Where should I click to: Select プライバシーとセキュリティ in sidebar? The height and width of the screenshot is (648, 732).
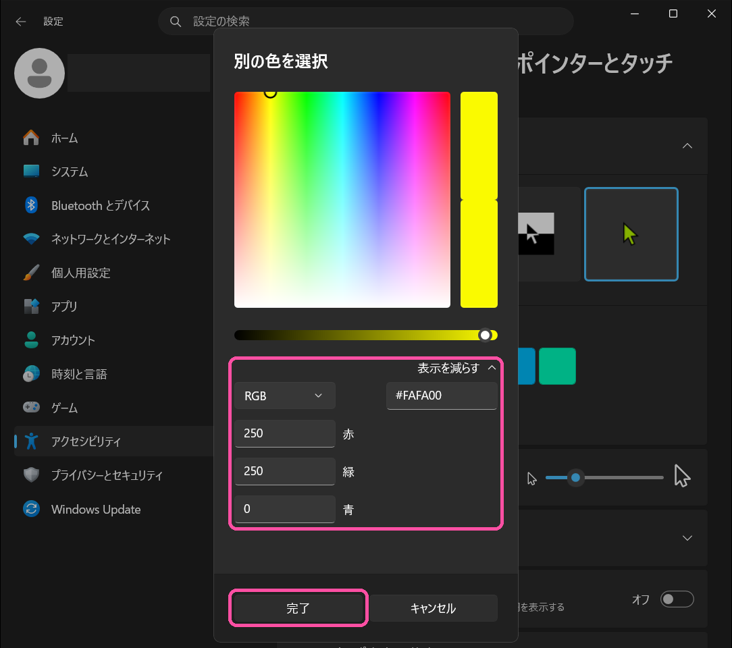coord(114,475)
